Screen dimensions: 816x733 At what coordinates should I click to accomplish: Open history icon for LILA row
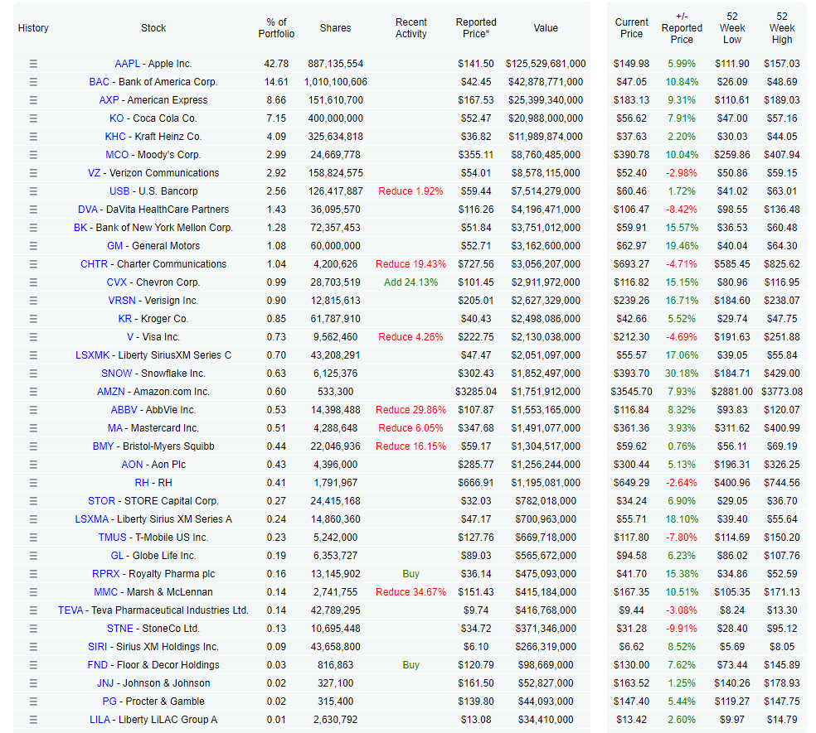click(33, 720)
